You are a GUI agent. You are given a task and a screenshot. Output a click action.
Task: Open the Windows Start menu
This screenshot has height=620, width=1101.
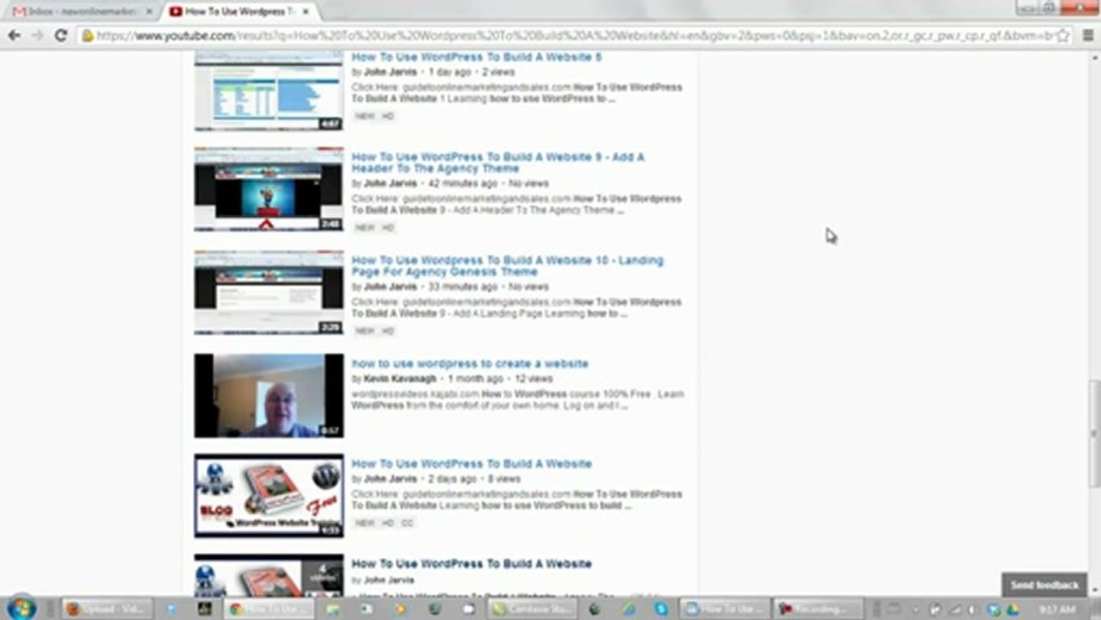coord(21,608)
